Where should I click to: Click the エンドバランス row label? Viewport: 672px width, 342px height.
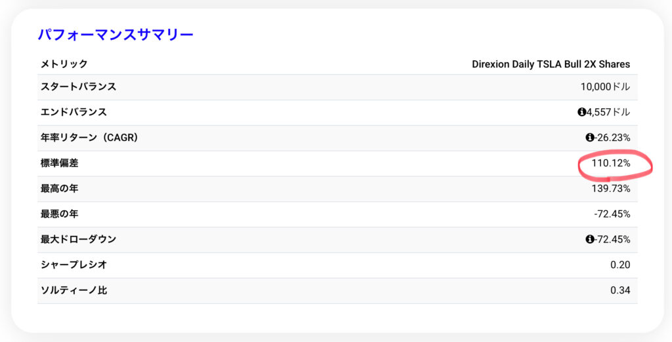(x=73, y=112)
